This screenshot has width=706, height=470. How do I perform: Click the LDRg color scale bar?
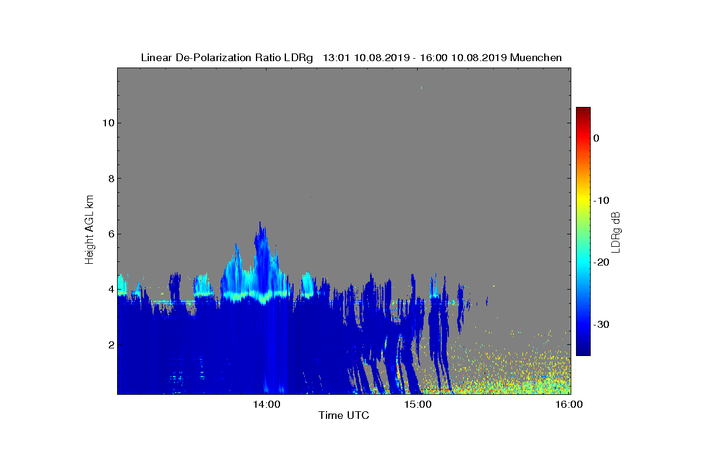point(583,231)
